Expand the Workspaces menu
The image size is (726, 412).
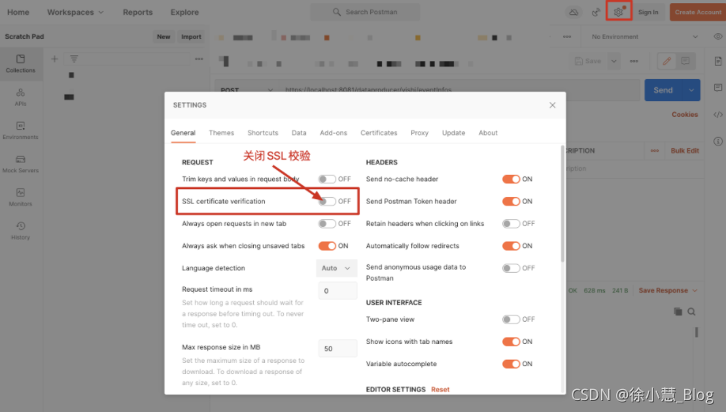pyautogui.click(x=75, y=12)
